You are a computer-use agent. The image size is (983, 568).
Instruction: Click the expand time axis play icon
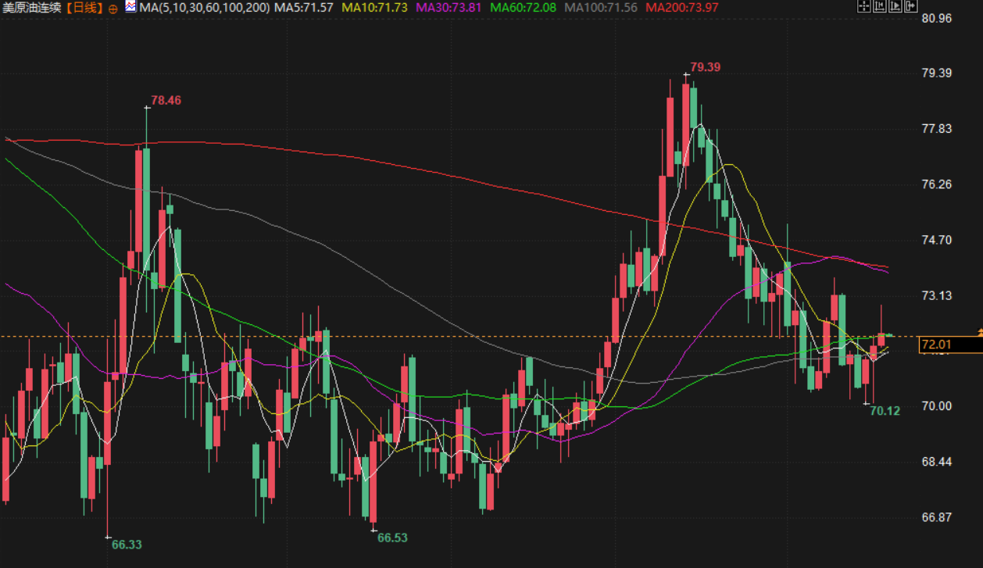pyautogui.click(x=895, y=5)
